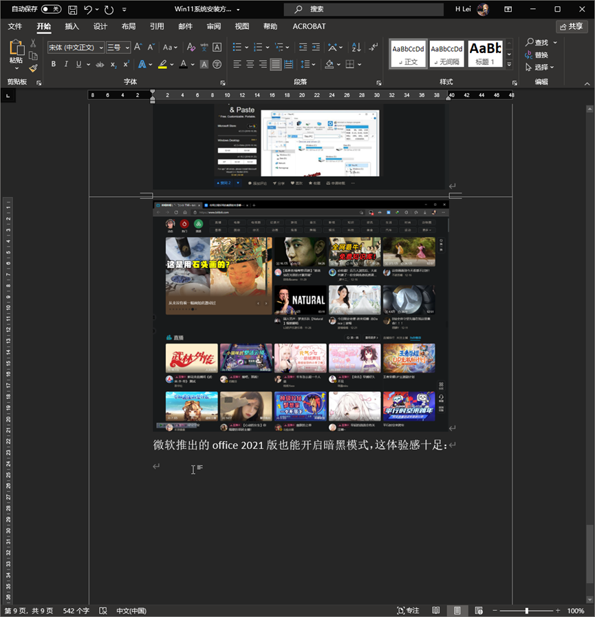Increase paragraph indent

(316, 48)
